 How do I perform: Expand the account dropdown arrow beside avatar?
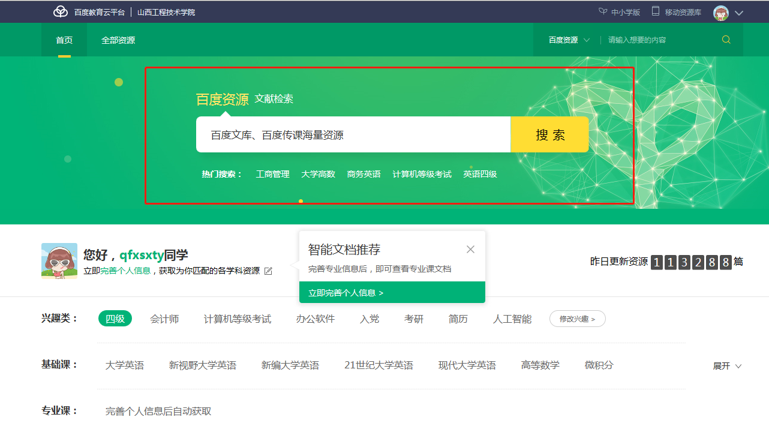[738, 13]
